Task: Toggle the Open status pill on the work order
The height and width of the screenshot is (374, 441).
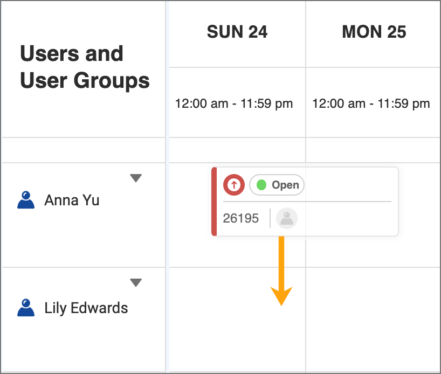Action: pyautogui.click(x=277, y=185)
